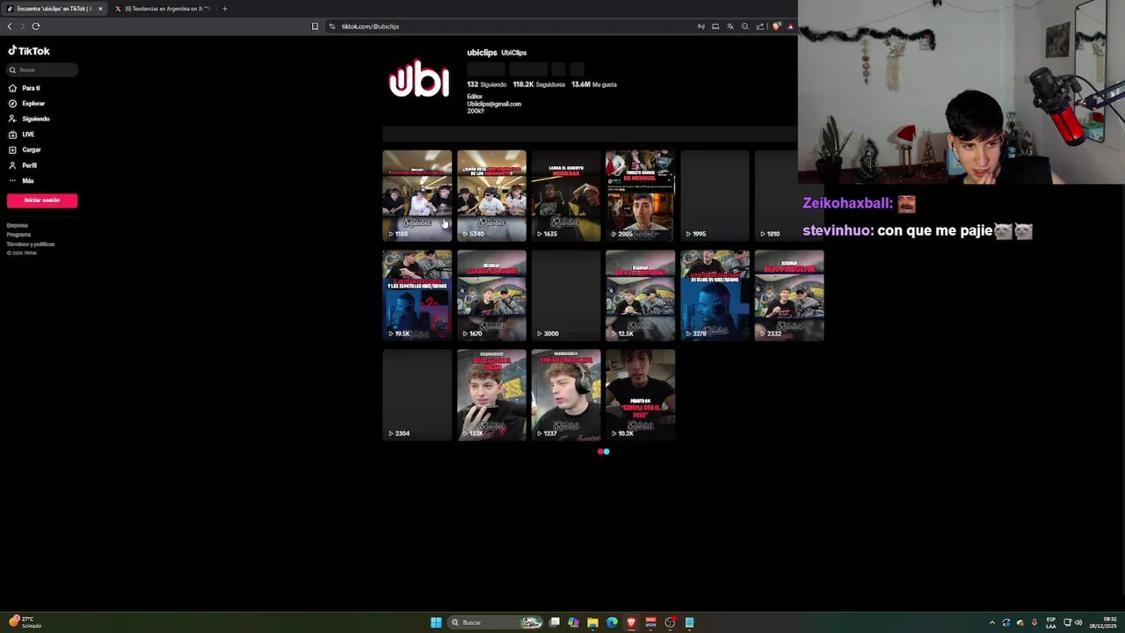
Task: Launch Microsoft Edge from the taskbar
Action: [x=612, y=622]
